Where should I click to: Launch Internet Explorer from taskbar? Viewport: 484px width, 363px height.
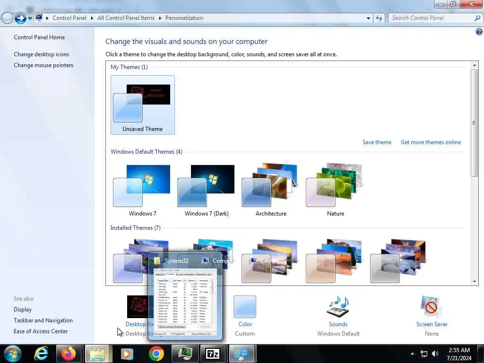click(42, 354)
